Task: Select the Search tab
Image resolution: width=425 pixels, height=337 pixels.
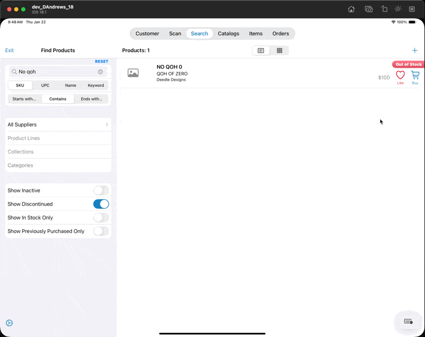Action: click(x=200, y=33)
